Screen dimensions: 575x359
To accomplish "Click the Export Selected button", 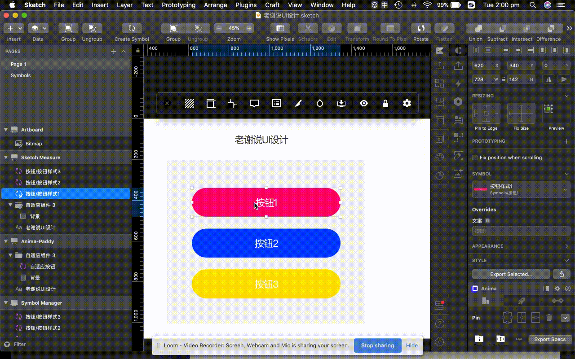I will click(x=511, y=274).
